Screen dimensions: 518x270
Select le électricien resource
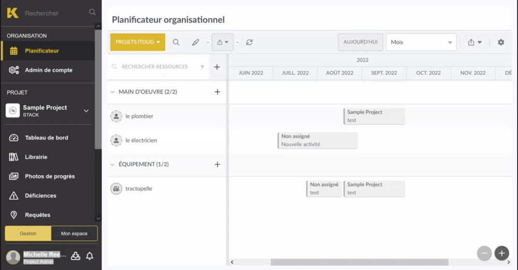(141, 140)
